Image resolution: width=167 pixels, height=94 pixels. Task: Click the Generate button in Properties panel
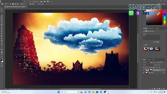157,42
